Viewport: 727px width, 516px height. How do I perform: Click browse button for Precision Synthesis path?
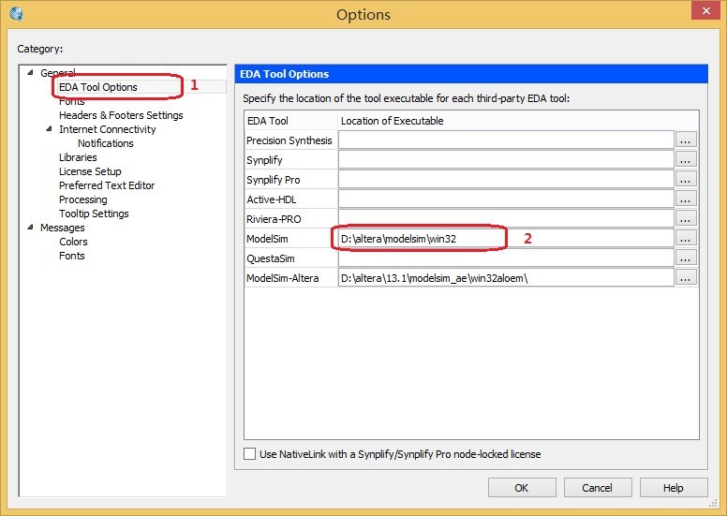click(x=686, y=140)
